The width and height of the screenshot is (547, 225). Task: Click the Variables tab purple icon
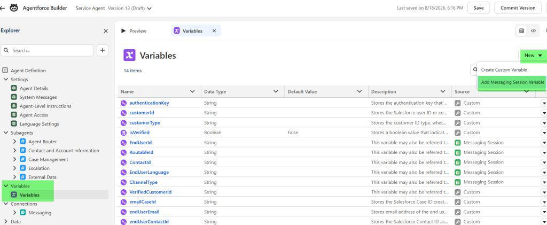[177, 30]
